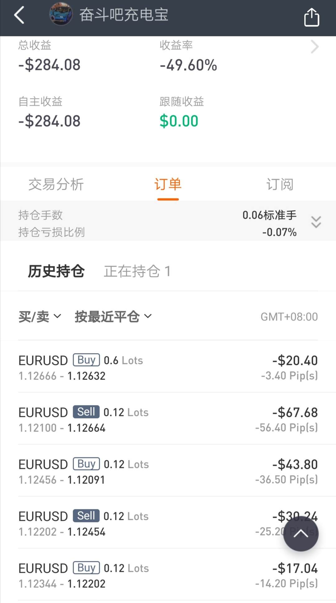Tap the 跟随收益 $0.00 value

click(x=179, y=121)
